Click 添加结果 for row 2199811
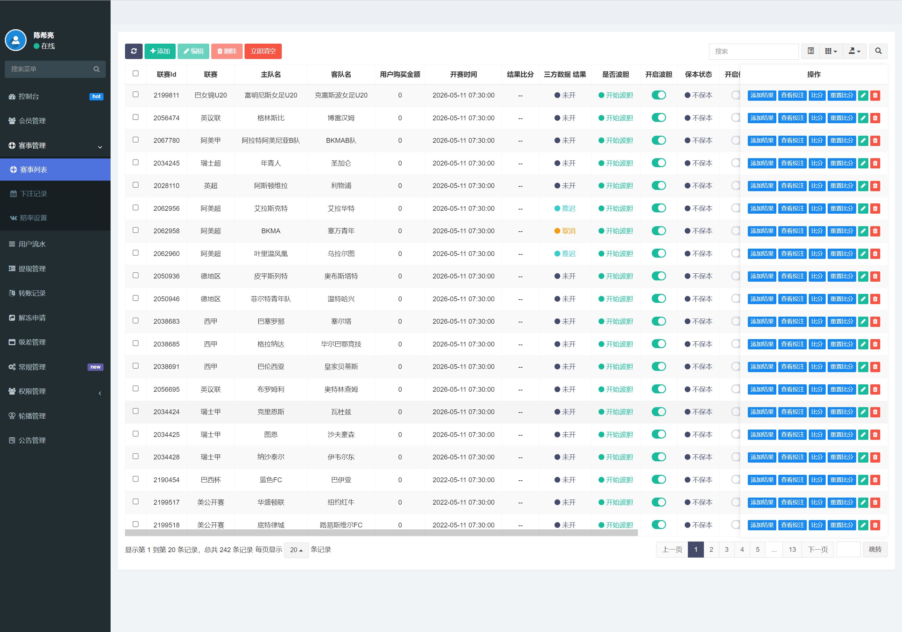Screen dimensions: 902x632 tap(762, 95)
